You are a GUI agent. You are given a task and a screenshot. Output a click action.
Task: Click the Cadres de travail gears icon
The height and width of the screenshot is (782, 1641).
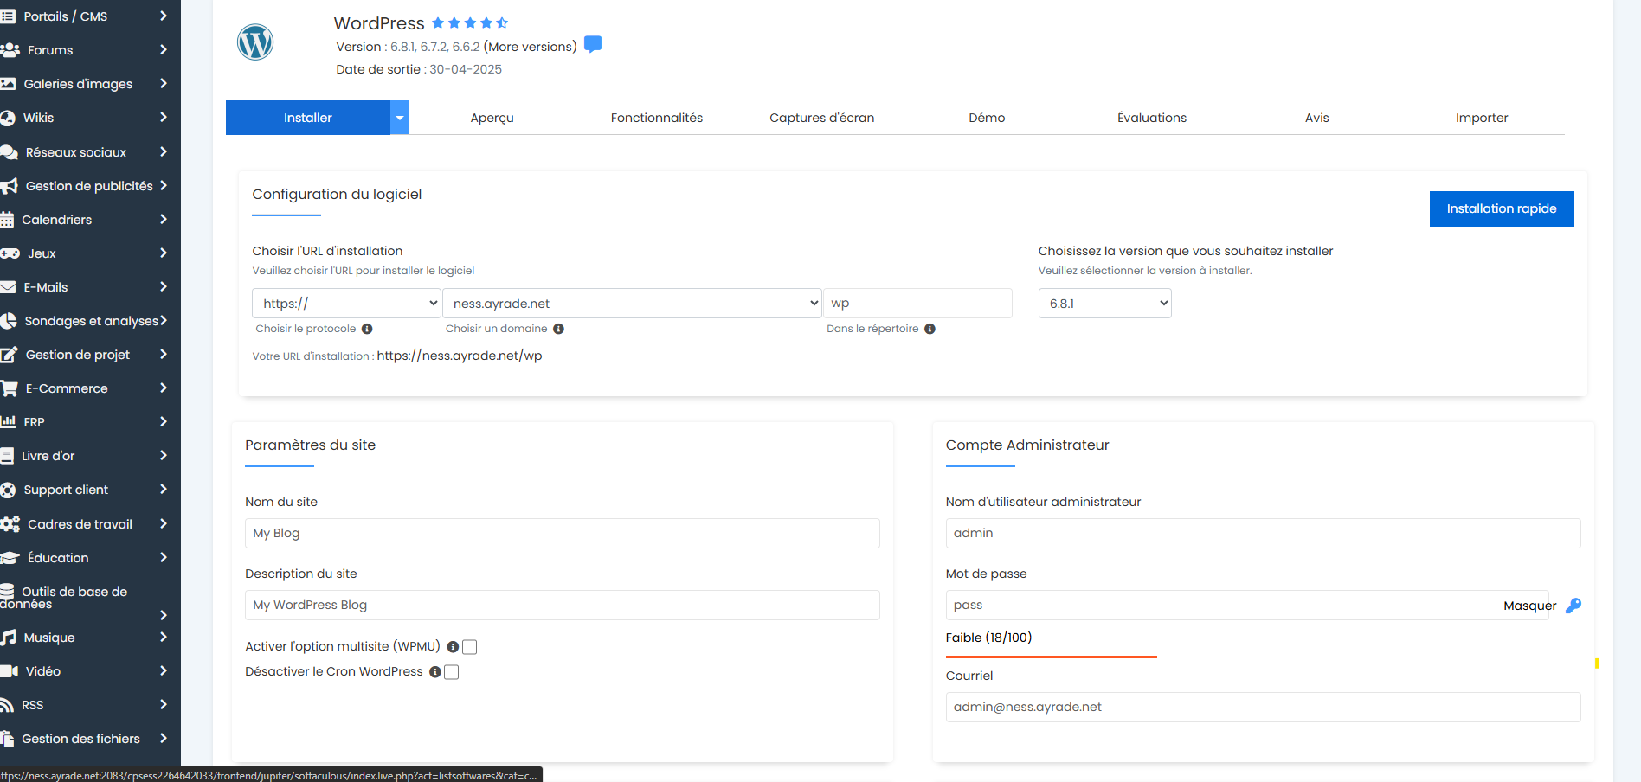pos(10,524)
